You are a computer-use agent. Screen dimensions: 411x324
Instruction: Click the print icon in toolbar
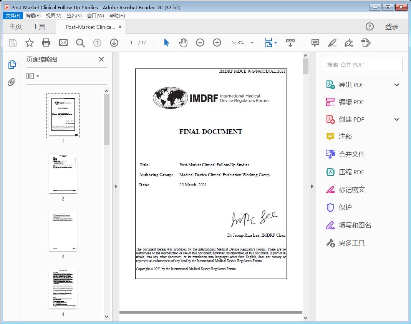pos(46,43)
